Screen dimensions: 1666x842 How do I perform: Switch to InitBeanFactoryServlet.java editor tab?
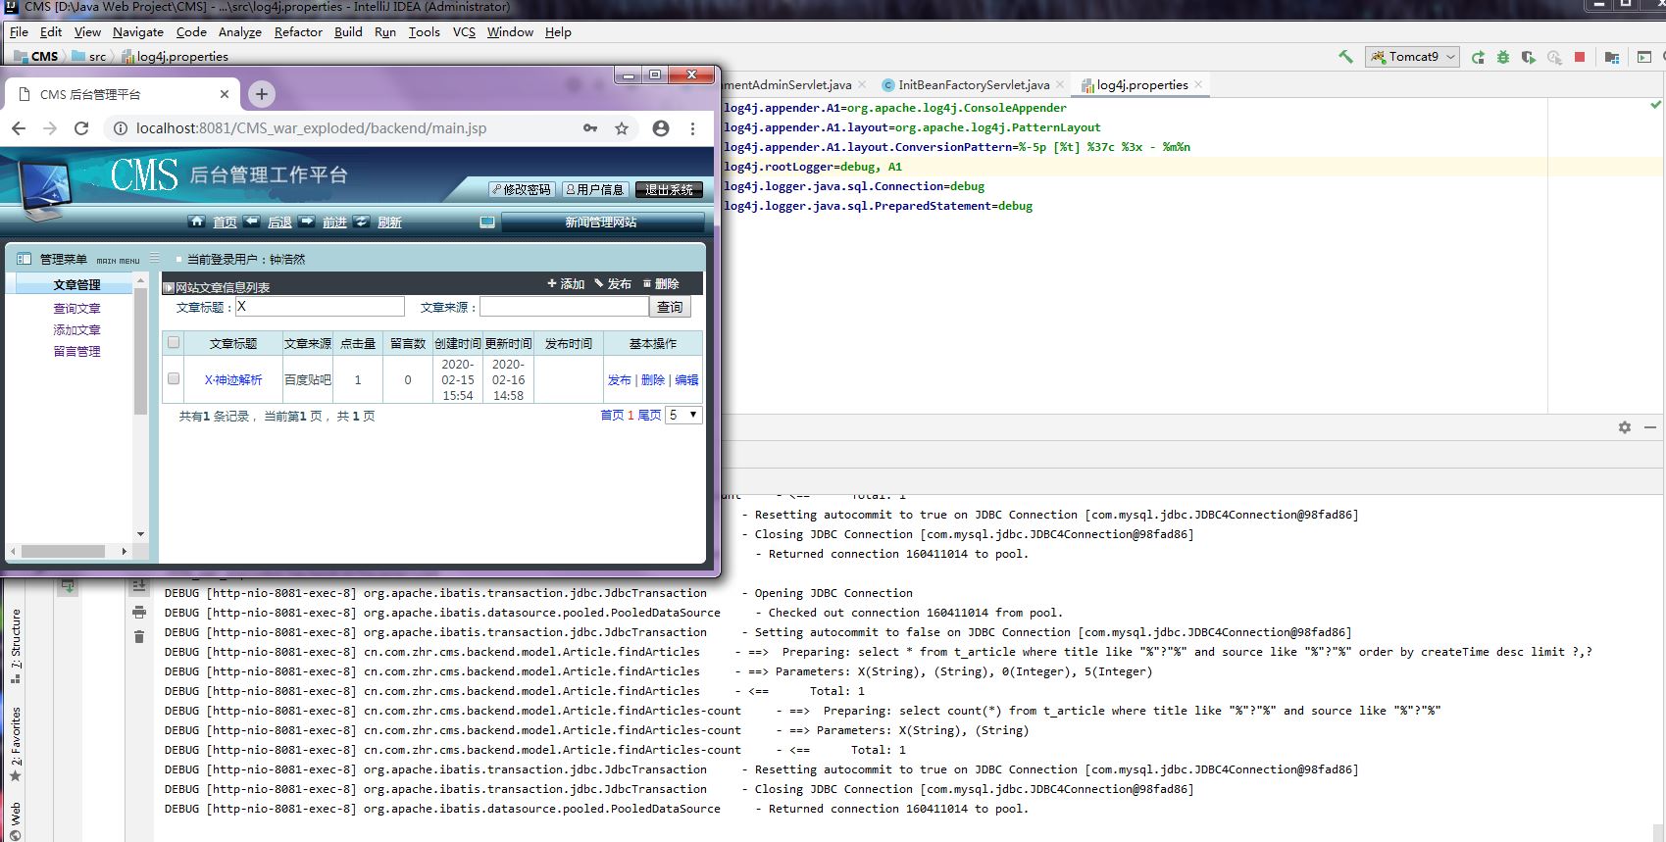(973, 85)
